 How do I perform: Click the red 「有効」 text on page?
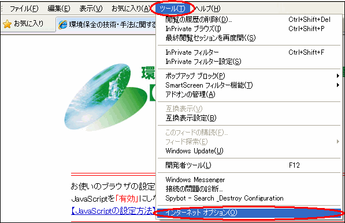point(127,199)
